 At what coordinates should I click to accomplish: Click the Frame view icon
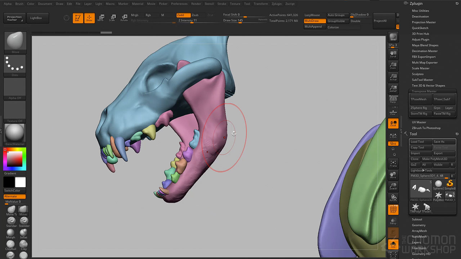pyautogui.click(x=393, y=163)
